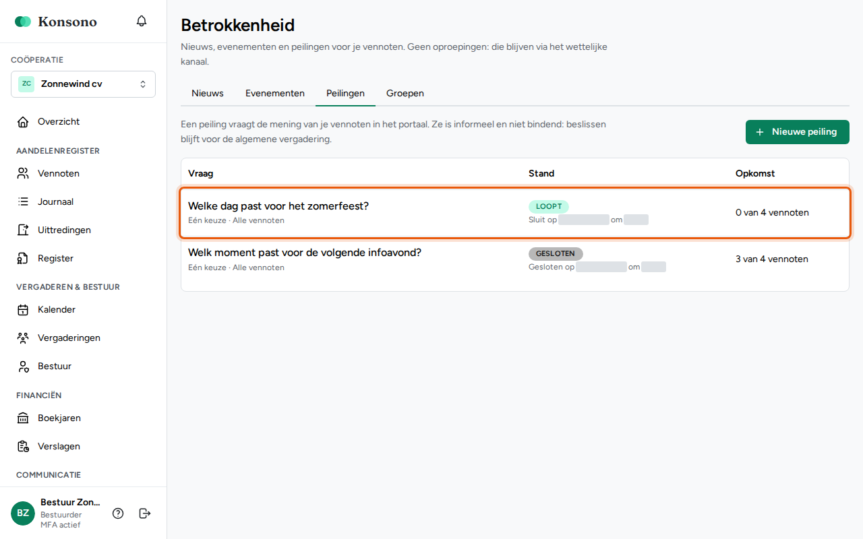Open Verslagen via the clipboard icon
863x539 pixels.
click(23, 447)
